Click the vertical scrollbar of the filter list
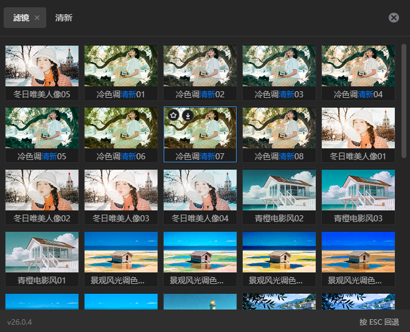The height and width of the screenshot is (332, 410). (404, 100)
